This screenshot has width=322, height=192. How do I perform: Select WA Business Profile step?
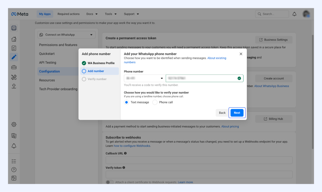point(99,63)
